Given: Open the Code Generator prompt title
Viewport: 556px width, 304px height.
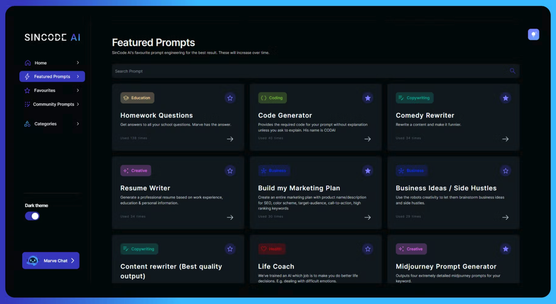Looking at the screenshot, I should 285,116.
